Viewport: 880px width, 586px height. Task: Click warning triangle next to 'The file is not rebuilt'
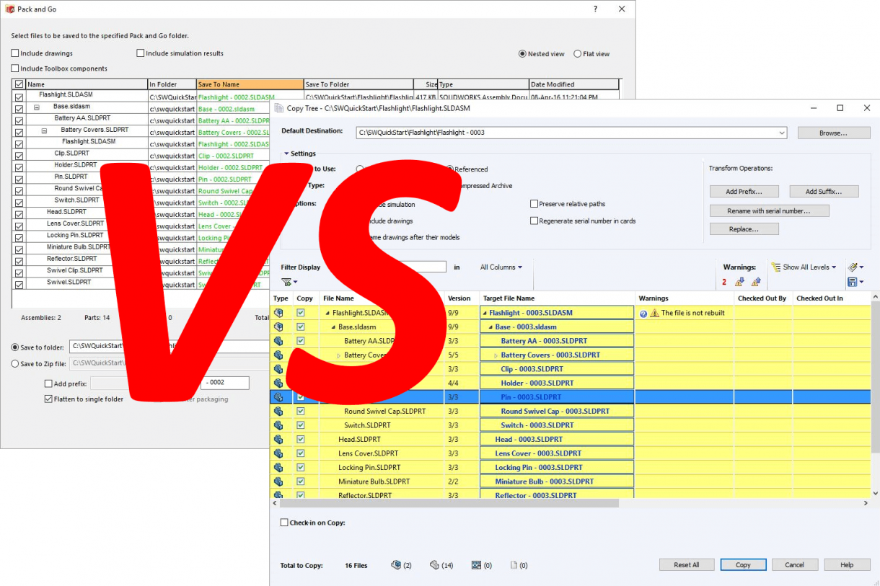click(654, 314)
